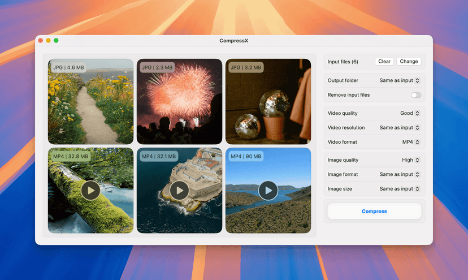Click the 'JPG | 3.2 MB' label
The height and width of the screenshot is (280, 468).
tap(246, 67)
